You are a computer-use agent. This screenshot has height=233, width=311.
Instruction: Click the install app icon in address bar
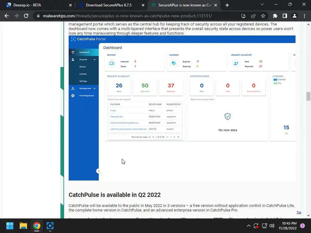click(x=243, y=16)
